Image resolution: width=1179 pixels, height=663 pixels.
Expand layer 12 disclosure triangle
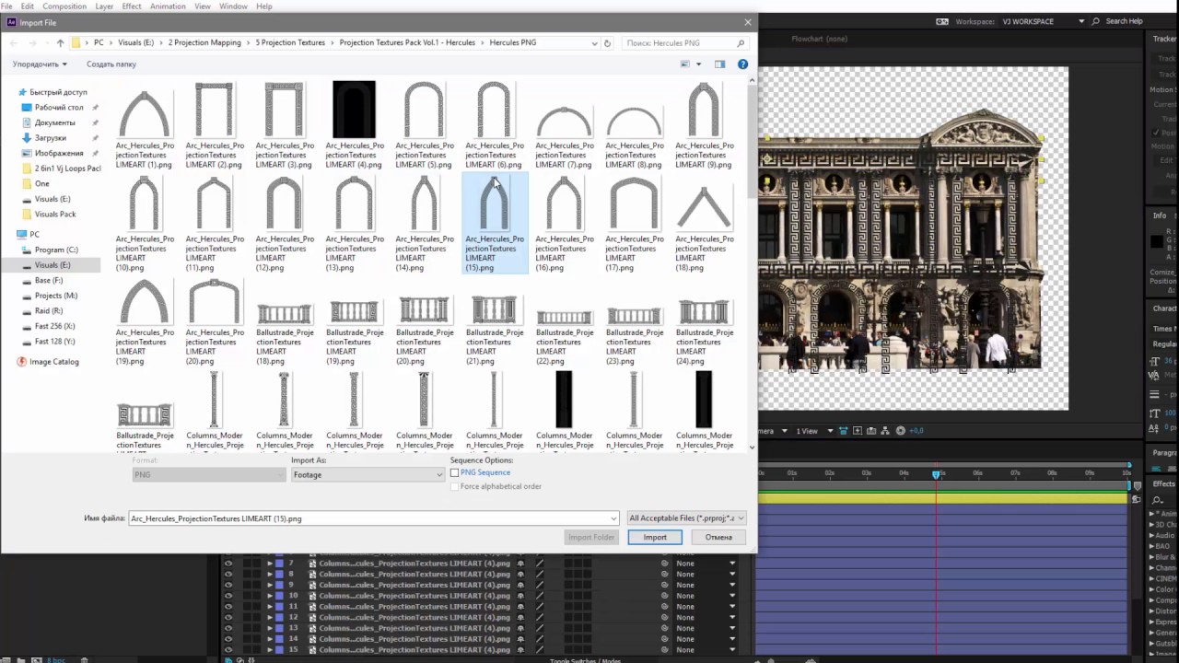[x=270, y=617]
